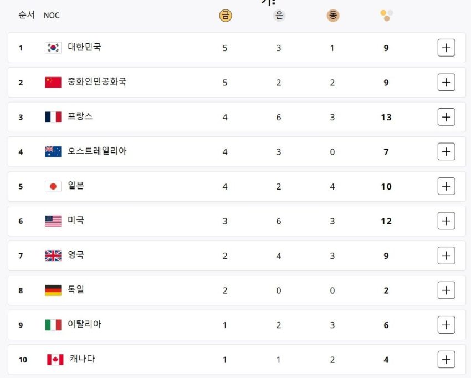
Task: Click the total medals three-dot icon
Action: click(x=387, y=16)
